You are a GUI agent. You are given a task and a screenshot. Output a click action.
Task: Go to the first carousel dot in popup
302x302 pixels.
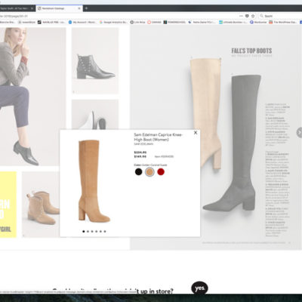pyautogui.click(x=84, y=231)
